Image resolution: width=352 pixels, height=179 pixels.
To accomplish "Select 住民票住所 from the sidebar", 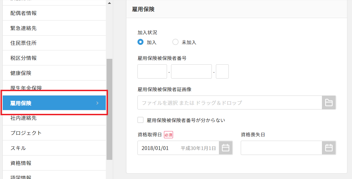I will 24,43.
